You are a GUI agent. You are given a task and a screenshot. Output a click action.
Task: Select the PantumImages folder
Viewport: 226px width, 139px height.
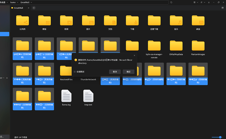(x=198, y=46)
